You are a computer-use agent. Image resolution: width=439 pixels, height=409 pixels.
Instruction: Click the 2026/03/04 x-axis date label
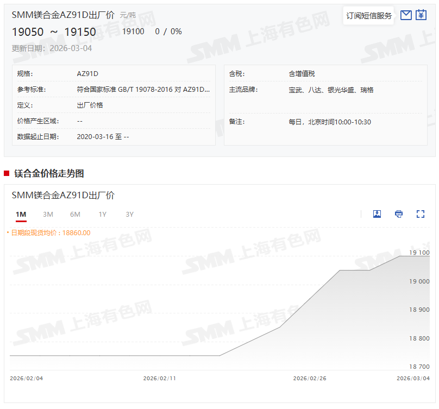413,378
